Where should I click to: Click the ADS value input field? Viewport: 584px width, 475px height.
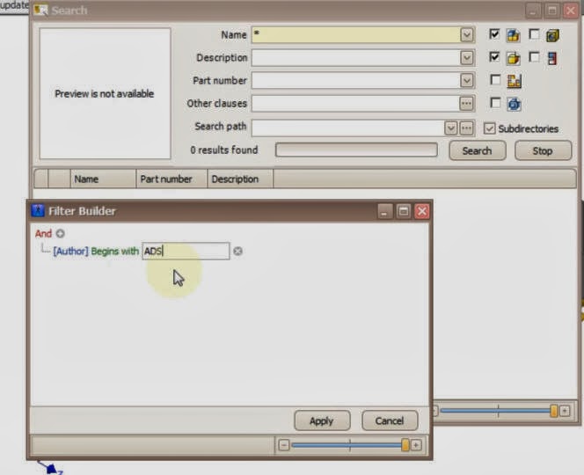point(186,251)
